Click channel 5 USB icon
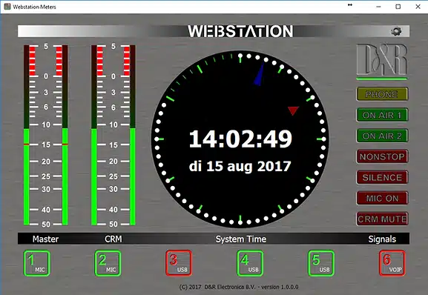 tap(321, 263)
